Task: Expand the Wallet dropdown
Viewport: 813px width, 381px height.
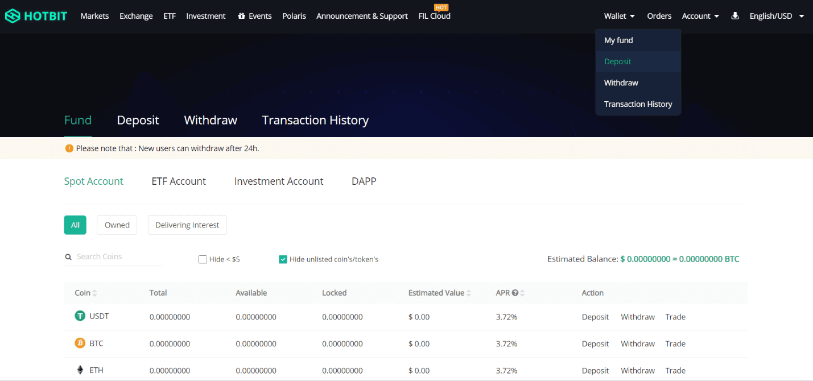Action: pyautogui.click(x=619, y=16)
